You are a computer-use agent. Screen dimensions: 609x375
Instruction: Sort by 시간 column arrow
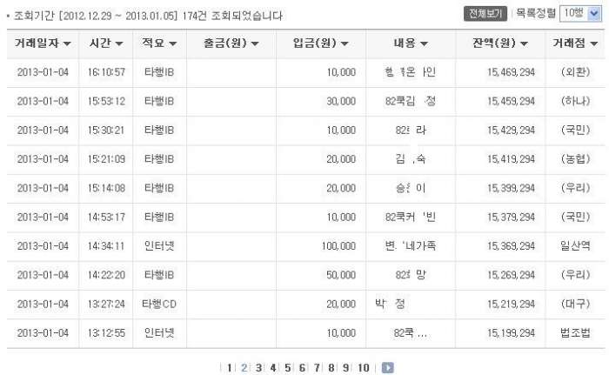[119, 44]
